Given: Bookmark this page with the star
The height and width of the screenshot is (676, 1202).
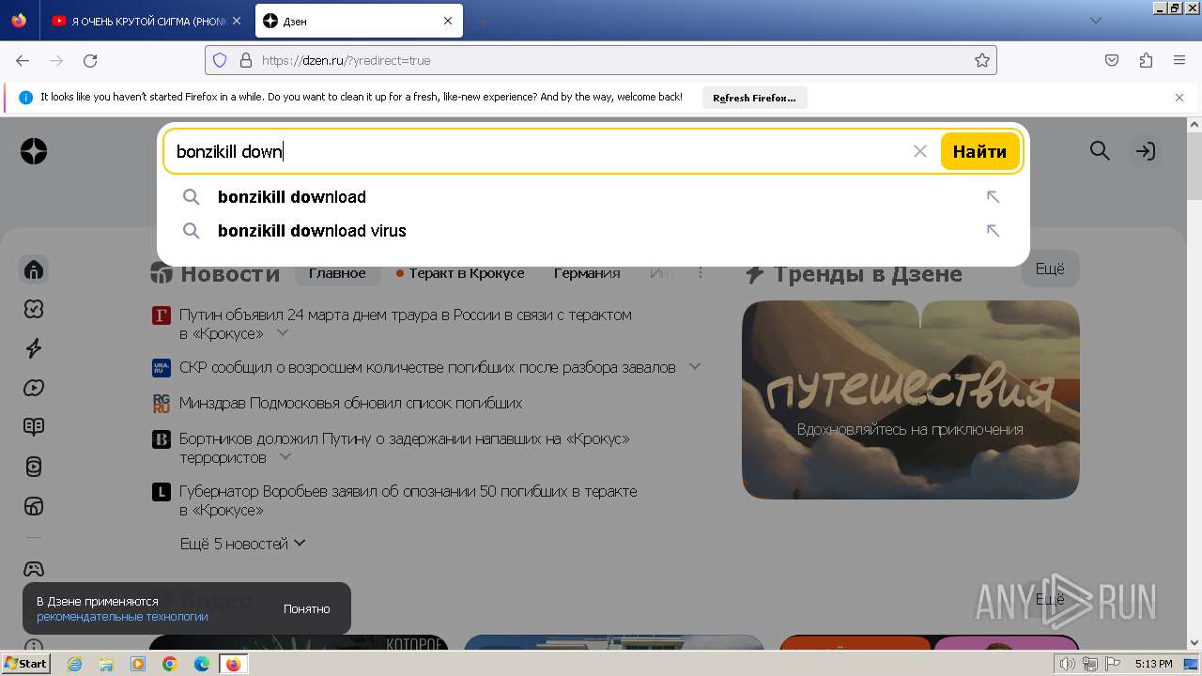Looking at the screenshot, I should 982,60.
